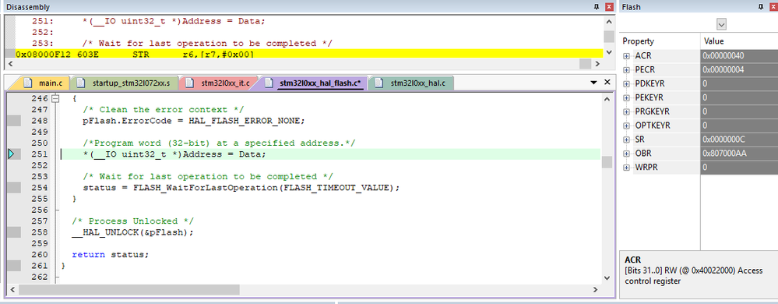
Task: Click editor vertical scrollbar up arrow
Action: 607,99
